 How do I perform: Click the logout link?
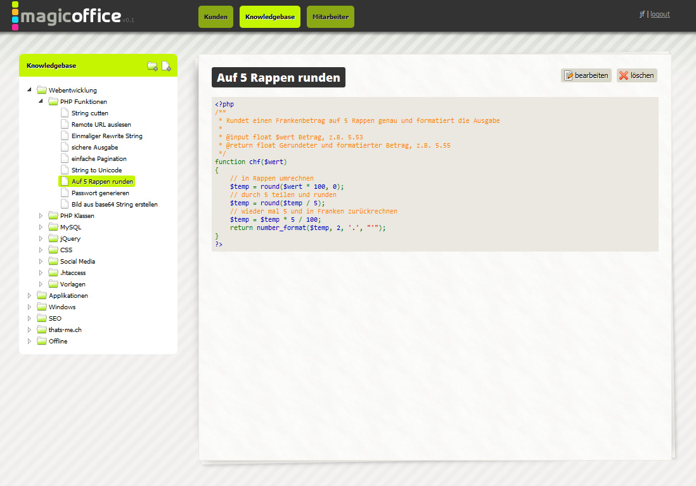tap(660, 14)
